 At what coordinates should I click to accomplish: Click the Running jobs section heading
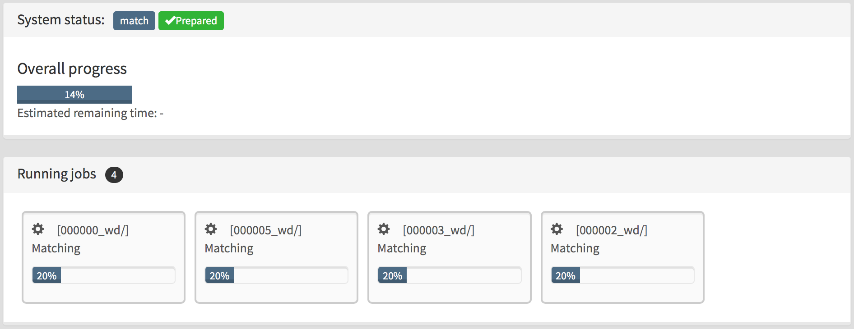[x=57, y=174]
